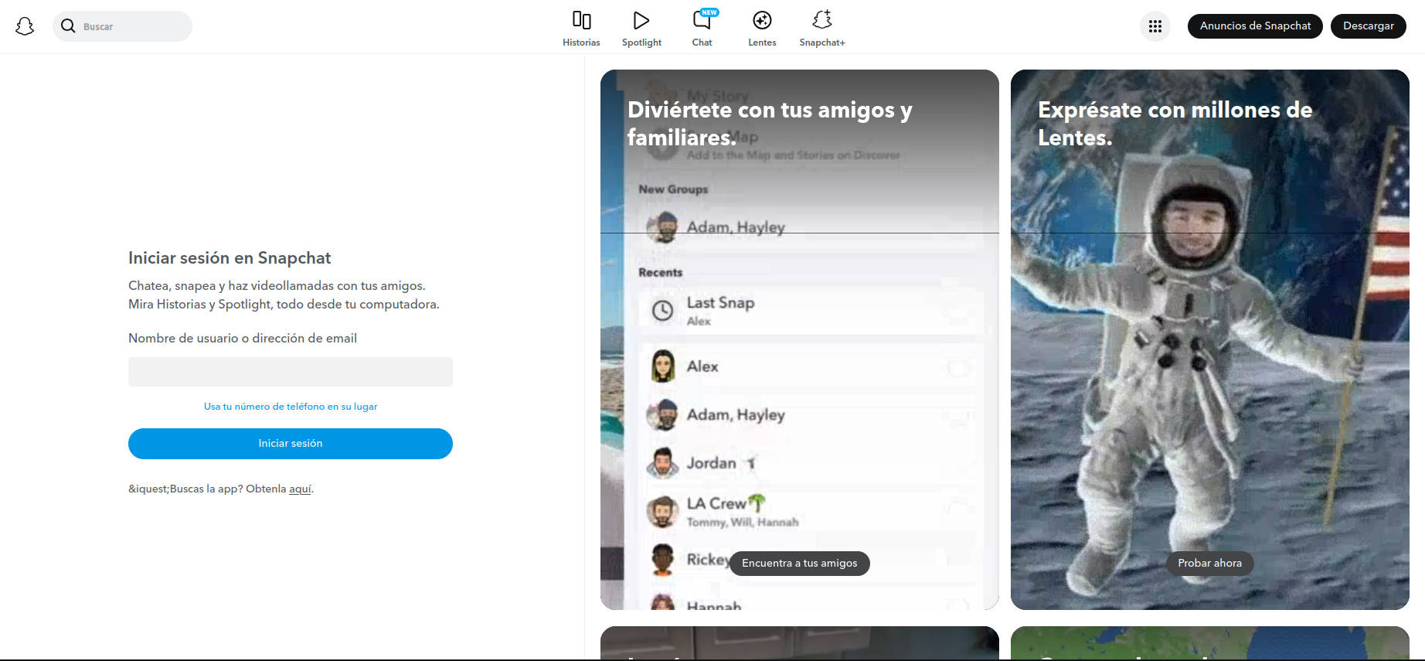The width and height of the screenshot is (1425, 661).
Task: Click the Probar ahora button
Action: [x=1209, y=564]
